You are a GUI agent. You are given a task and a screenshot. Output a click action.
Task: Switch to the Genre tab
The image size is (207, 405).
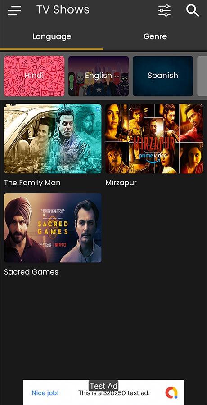155,36
